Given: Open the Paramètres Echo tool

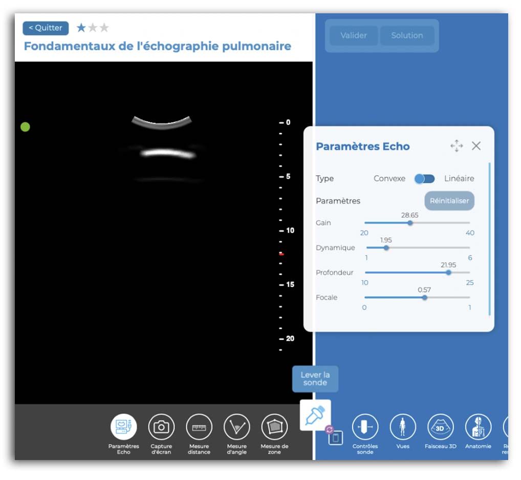Looking at the screenshot, I should coord(123,426).
